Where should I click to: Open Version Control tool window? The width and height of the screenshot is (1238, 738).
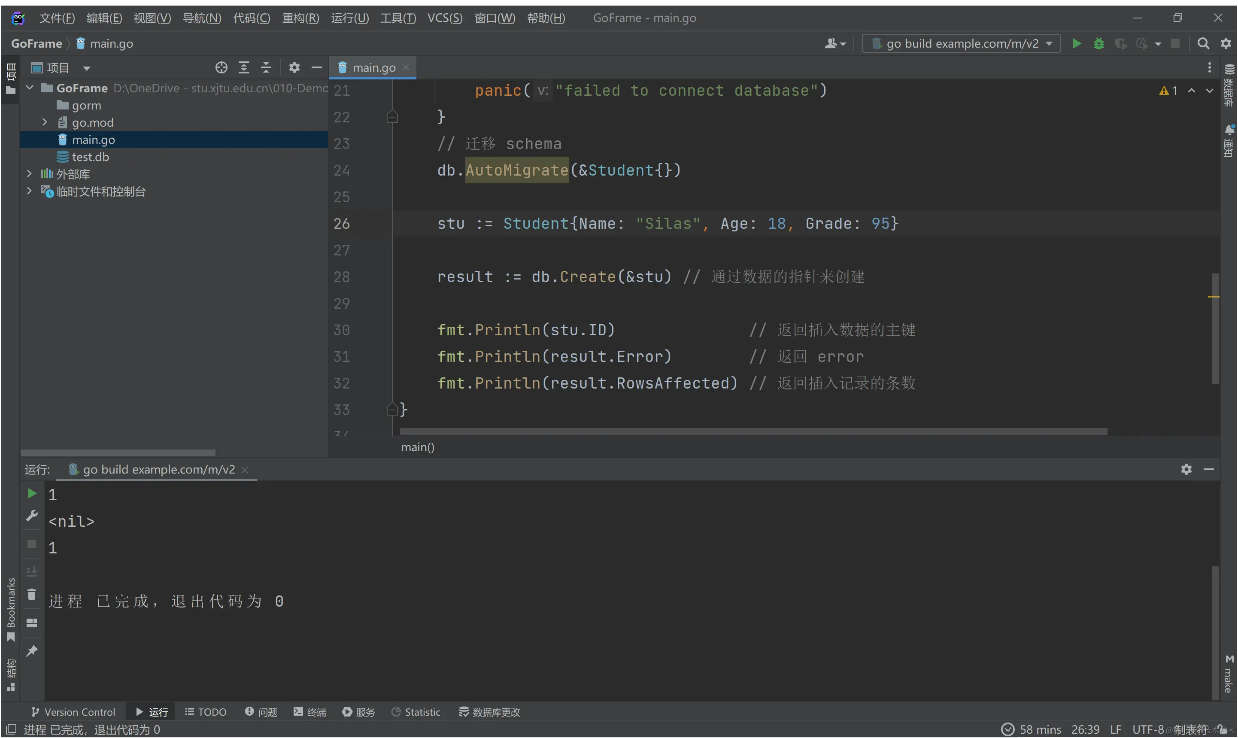click(73, 712)
